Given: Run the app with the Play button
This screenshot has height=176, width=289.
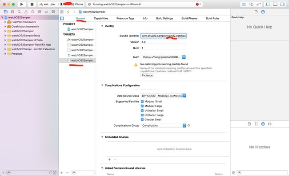Looking at the screenshot, I should [x=22, y=4].
